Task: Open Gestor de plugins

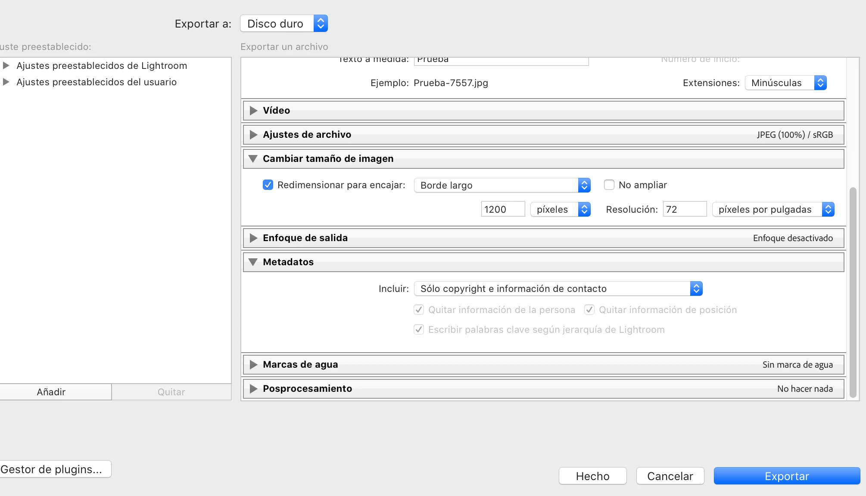Action: (x=53, y=469)
